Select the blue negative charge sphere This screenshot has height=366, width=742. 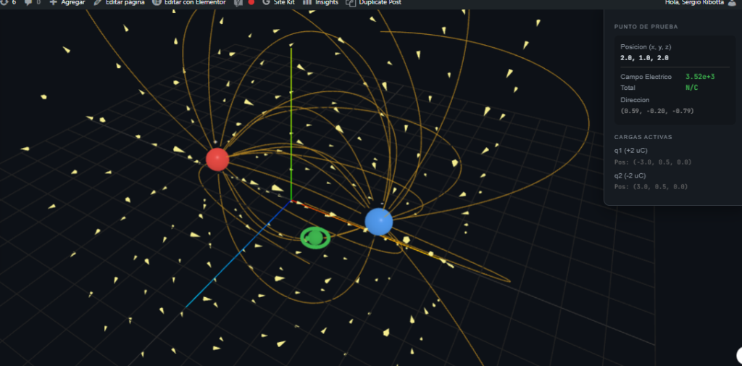click(x=378, y=221)
